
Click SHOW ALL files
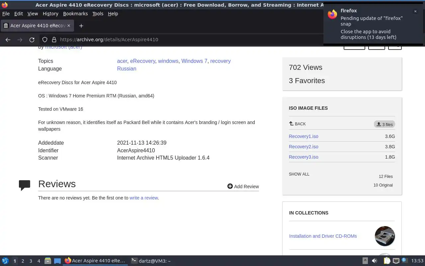tap(299, 174)
